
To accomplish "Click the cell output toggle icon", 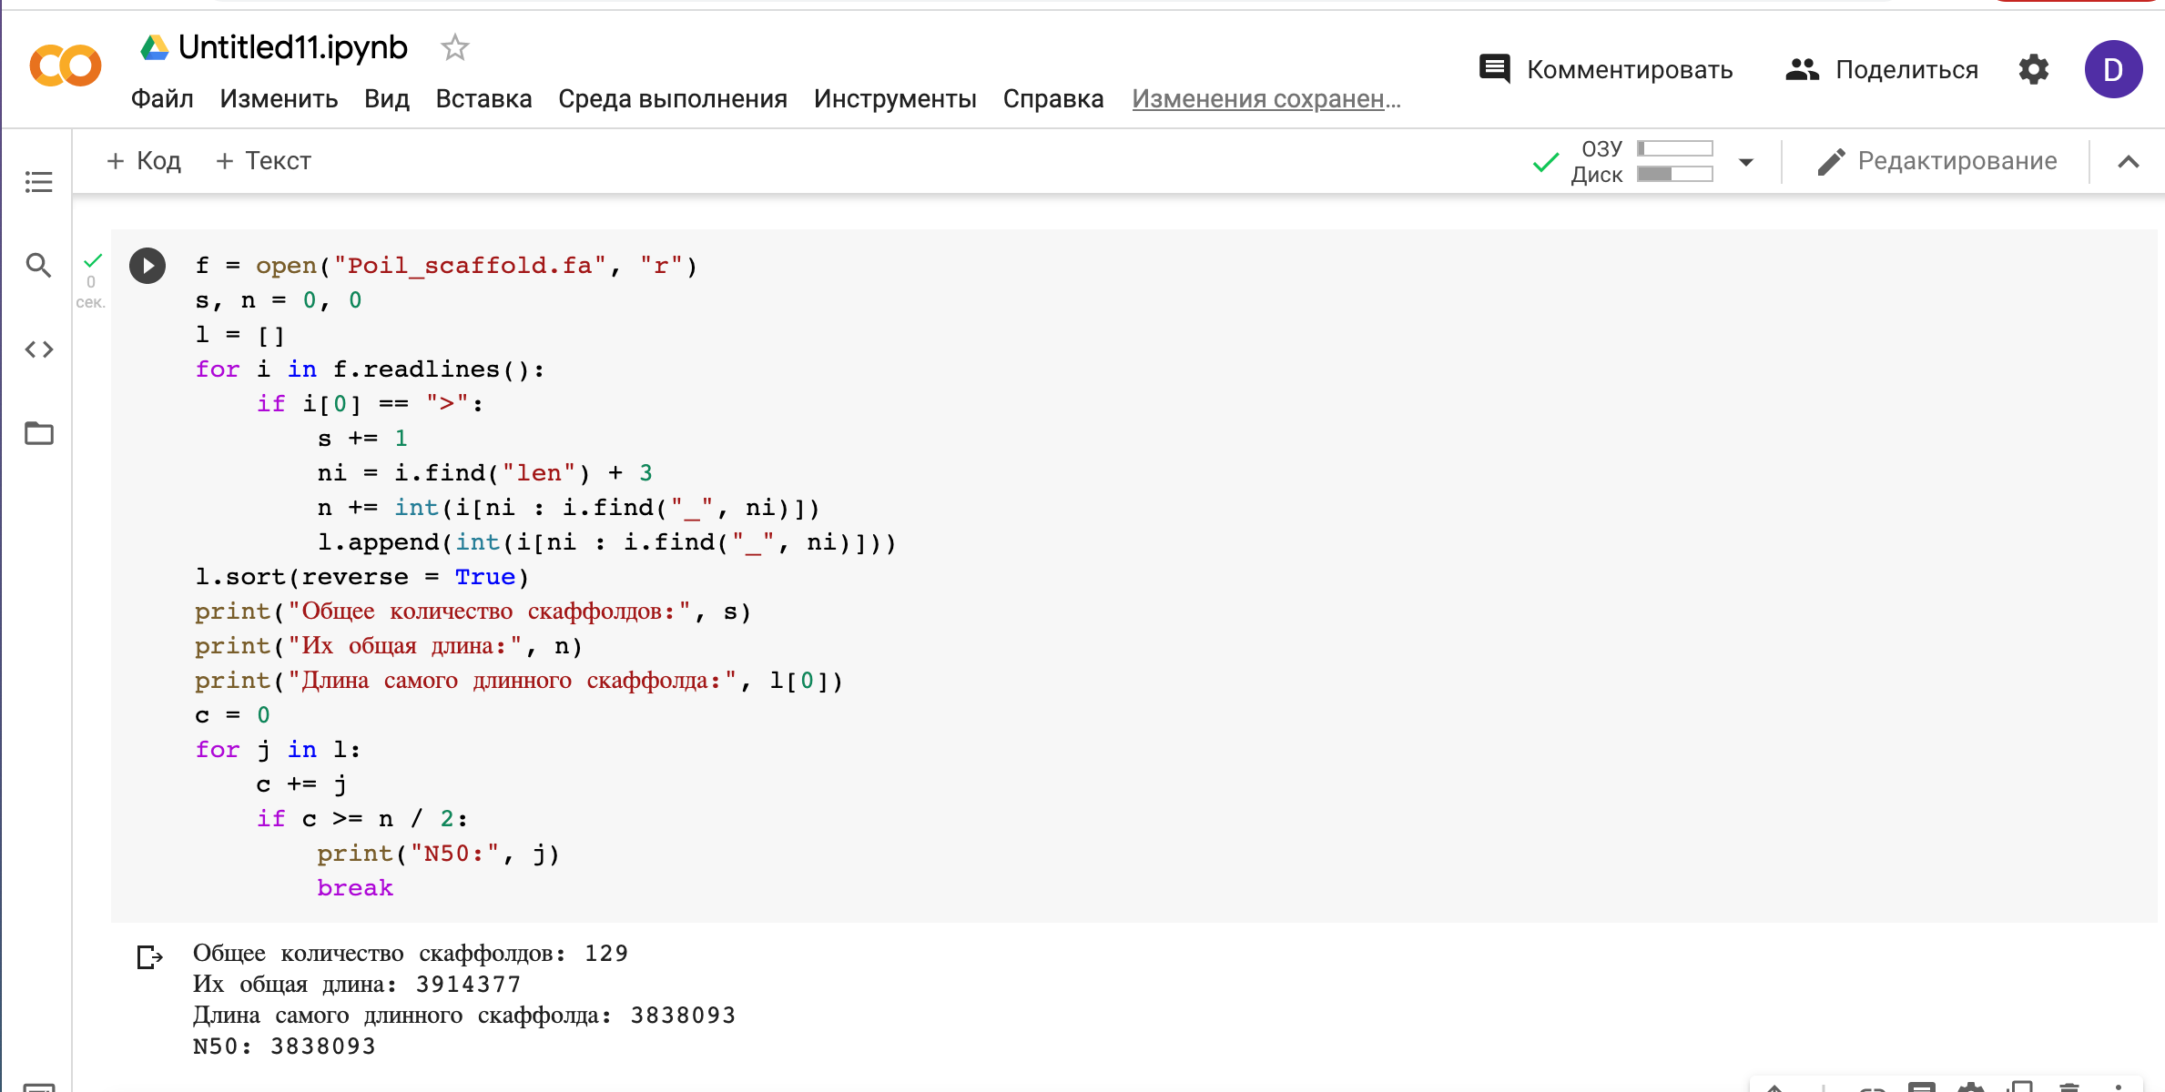I will click(x=149, y=957).
